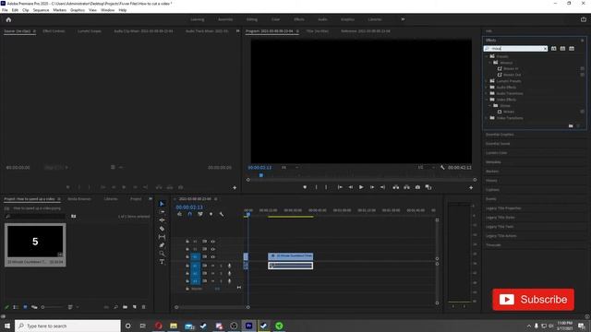The width and height of the screenshot is (591, 332).
Task: Expand the Video Transitions folder
Action: 487,118
